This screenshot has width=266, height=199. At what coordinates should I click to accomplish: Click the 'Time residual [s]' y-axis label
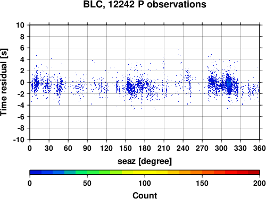coord(4,82)
